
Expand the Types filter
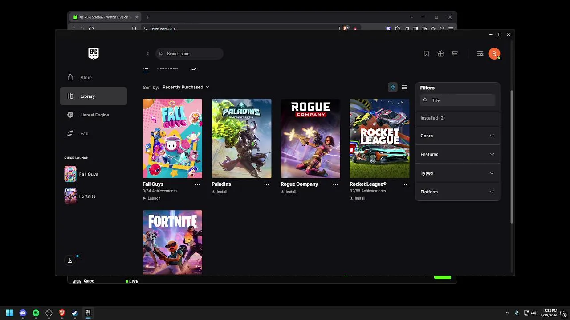click(x=457, y=173)
